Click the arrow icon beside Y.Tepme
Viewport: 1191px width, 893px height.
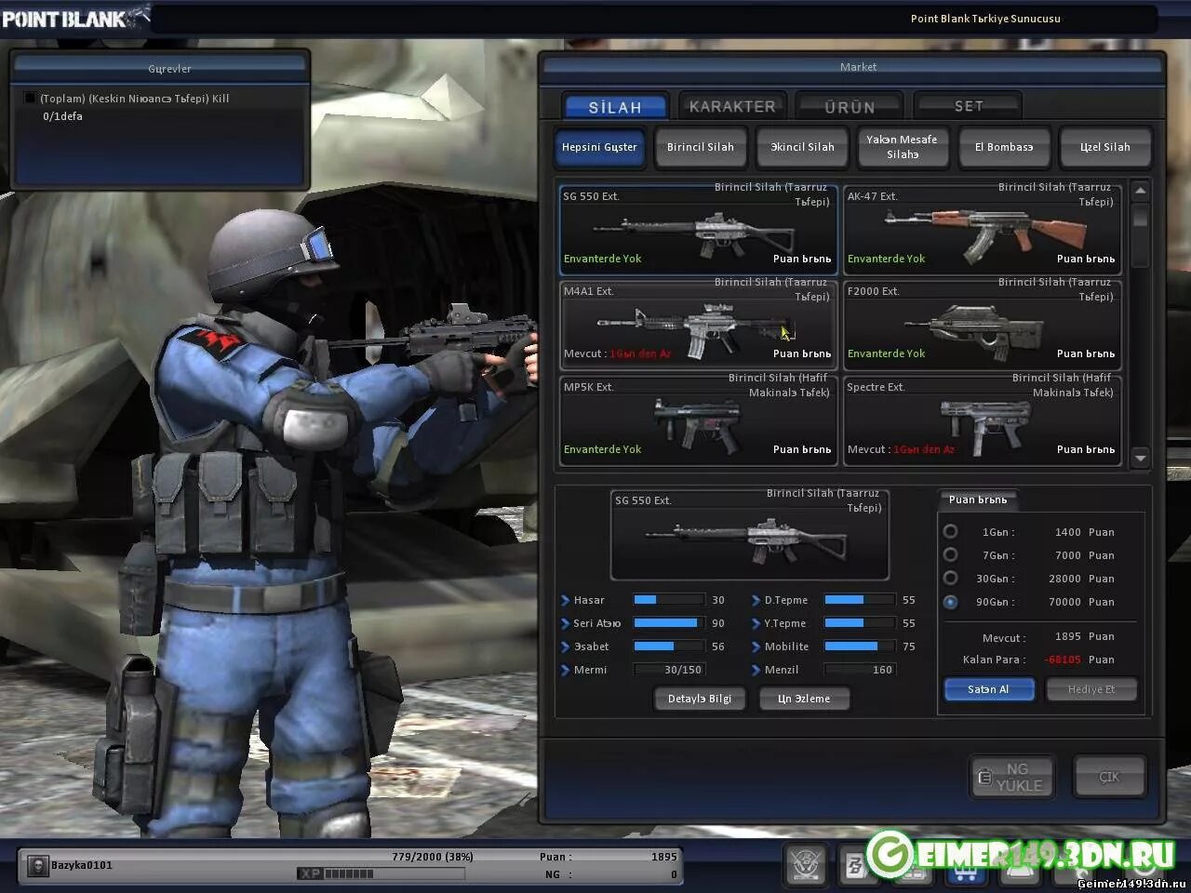pos(756,623)
